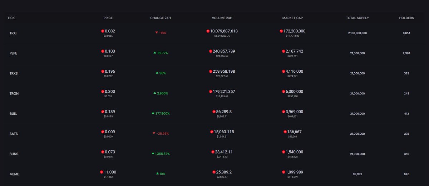The height and width of the screenshot is (186, 429).
Task: Sort by the CHANGE 24H column header
Action: pyautogui.click(x=161, y=18)
